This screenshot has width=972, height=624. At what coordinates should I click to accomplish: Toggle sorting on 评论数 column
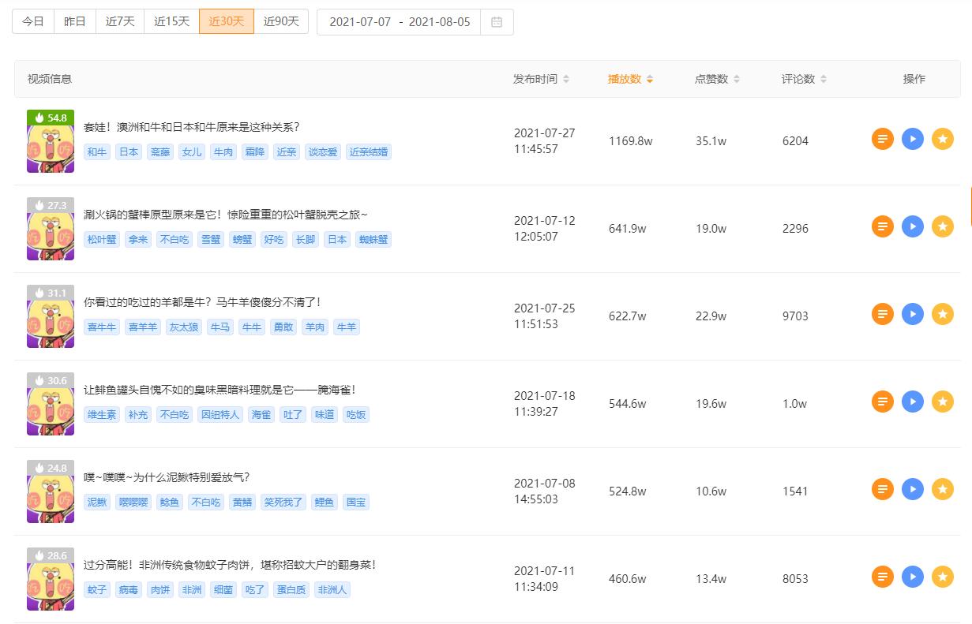[x=824, y=78]
